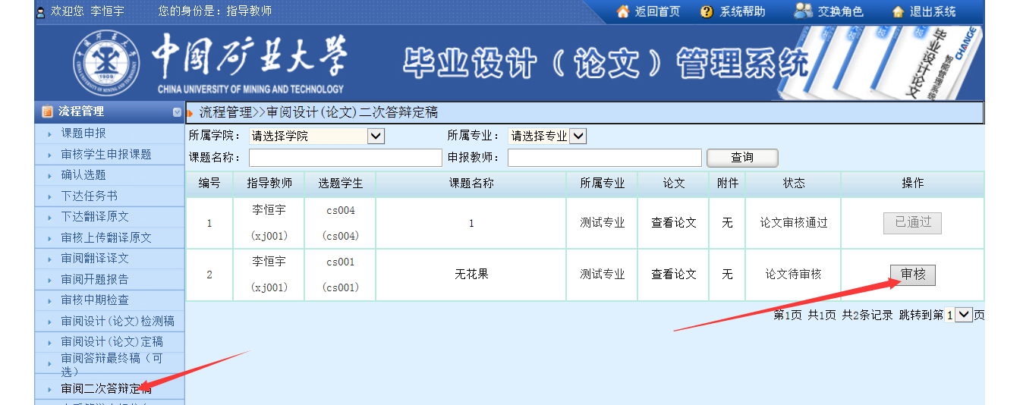Click the user avatar icon beside 欢迎您
Screen dimensions: 1023x405
point(40,12)
